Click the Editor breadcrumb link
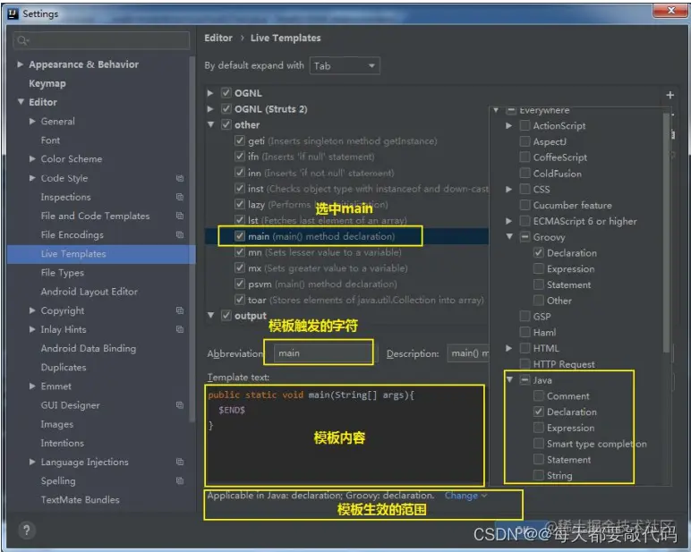Image resolution: width=691 pixels, height=552 pixels. coord(218,38)
